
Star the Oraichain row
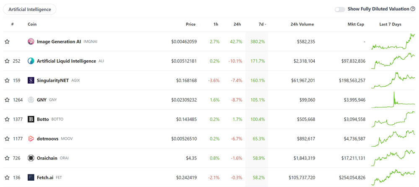pyautogui.click(x=7, y=158)
